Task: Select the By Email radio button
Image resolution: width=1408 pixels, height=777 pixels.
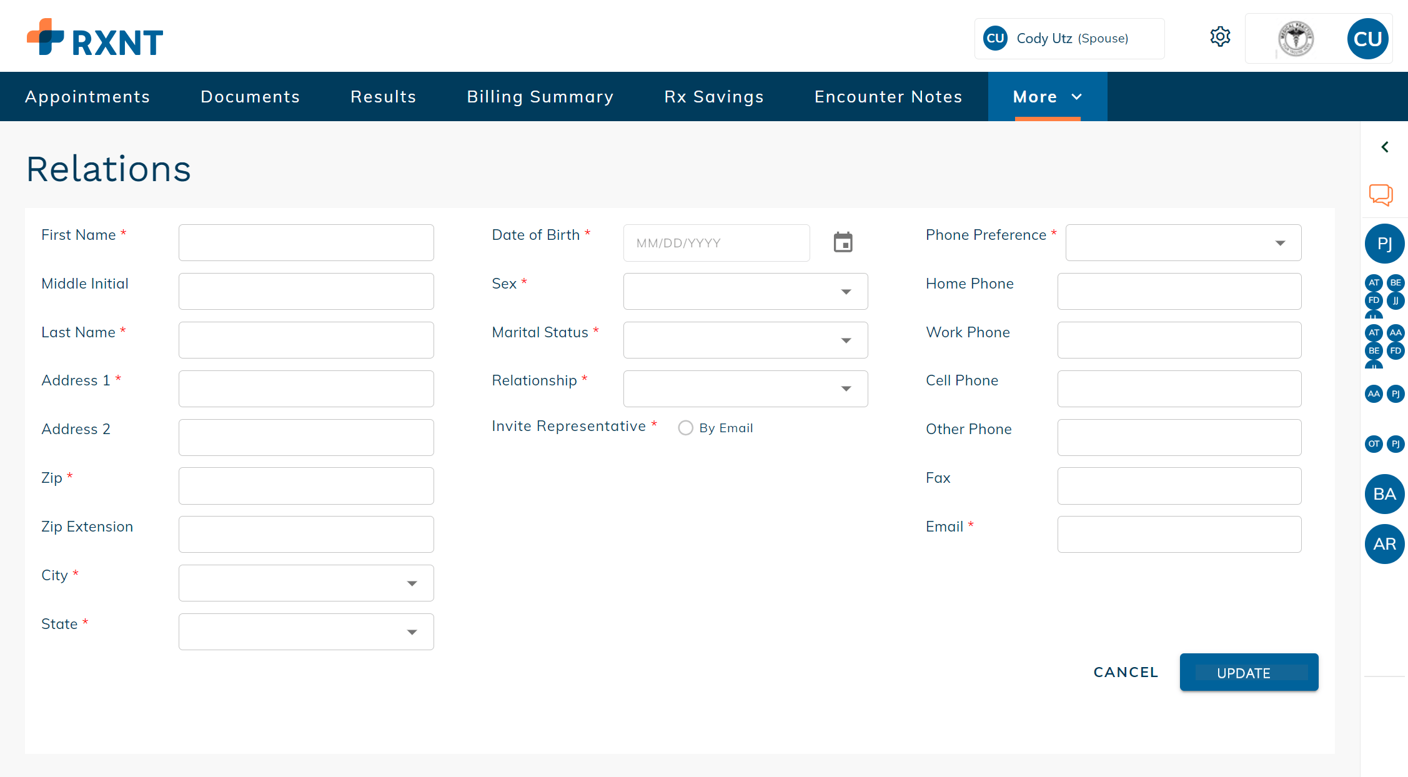Action: pyautogui.click(x=685, y=428)
